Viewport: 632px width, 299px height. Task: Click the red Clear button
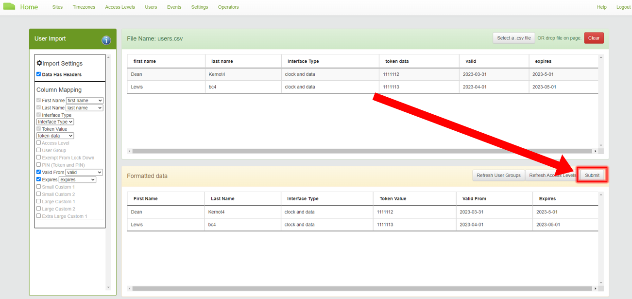click(594, 38)
